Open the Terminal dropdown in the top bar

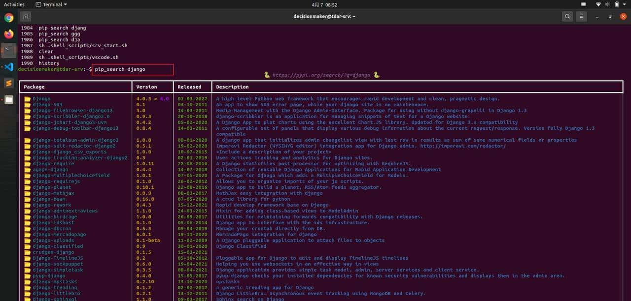coord(51,4)
